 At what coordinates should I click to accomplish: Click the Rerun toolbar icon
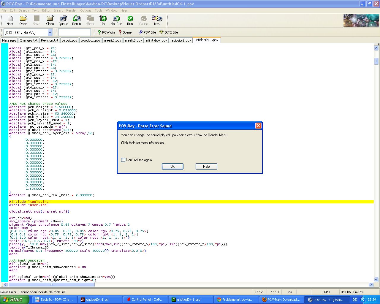(x=77, y=20)
